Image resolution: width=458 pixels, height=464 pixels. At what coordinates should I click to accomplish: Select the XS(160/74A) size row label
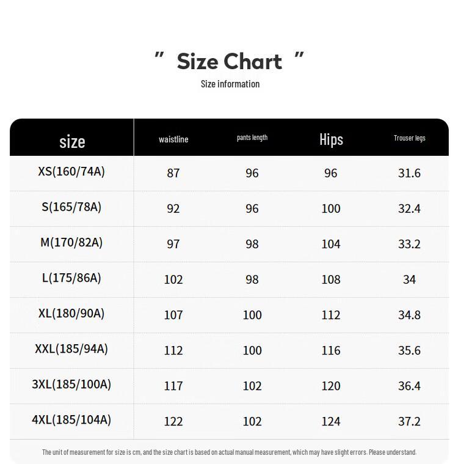71,172
